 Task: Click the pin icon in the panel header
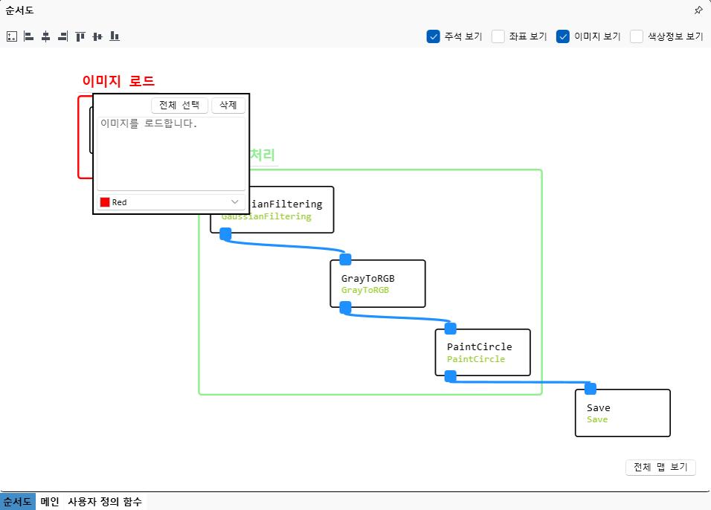click(x=698, y=10)
